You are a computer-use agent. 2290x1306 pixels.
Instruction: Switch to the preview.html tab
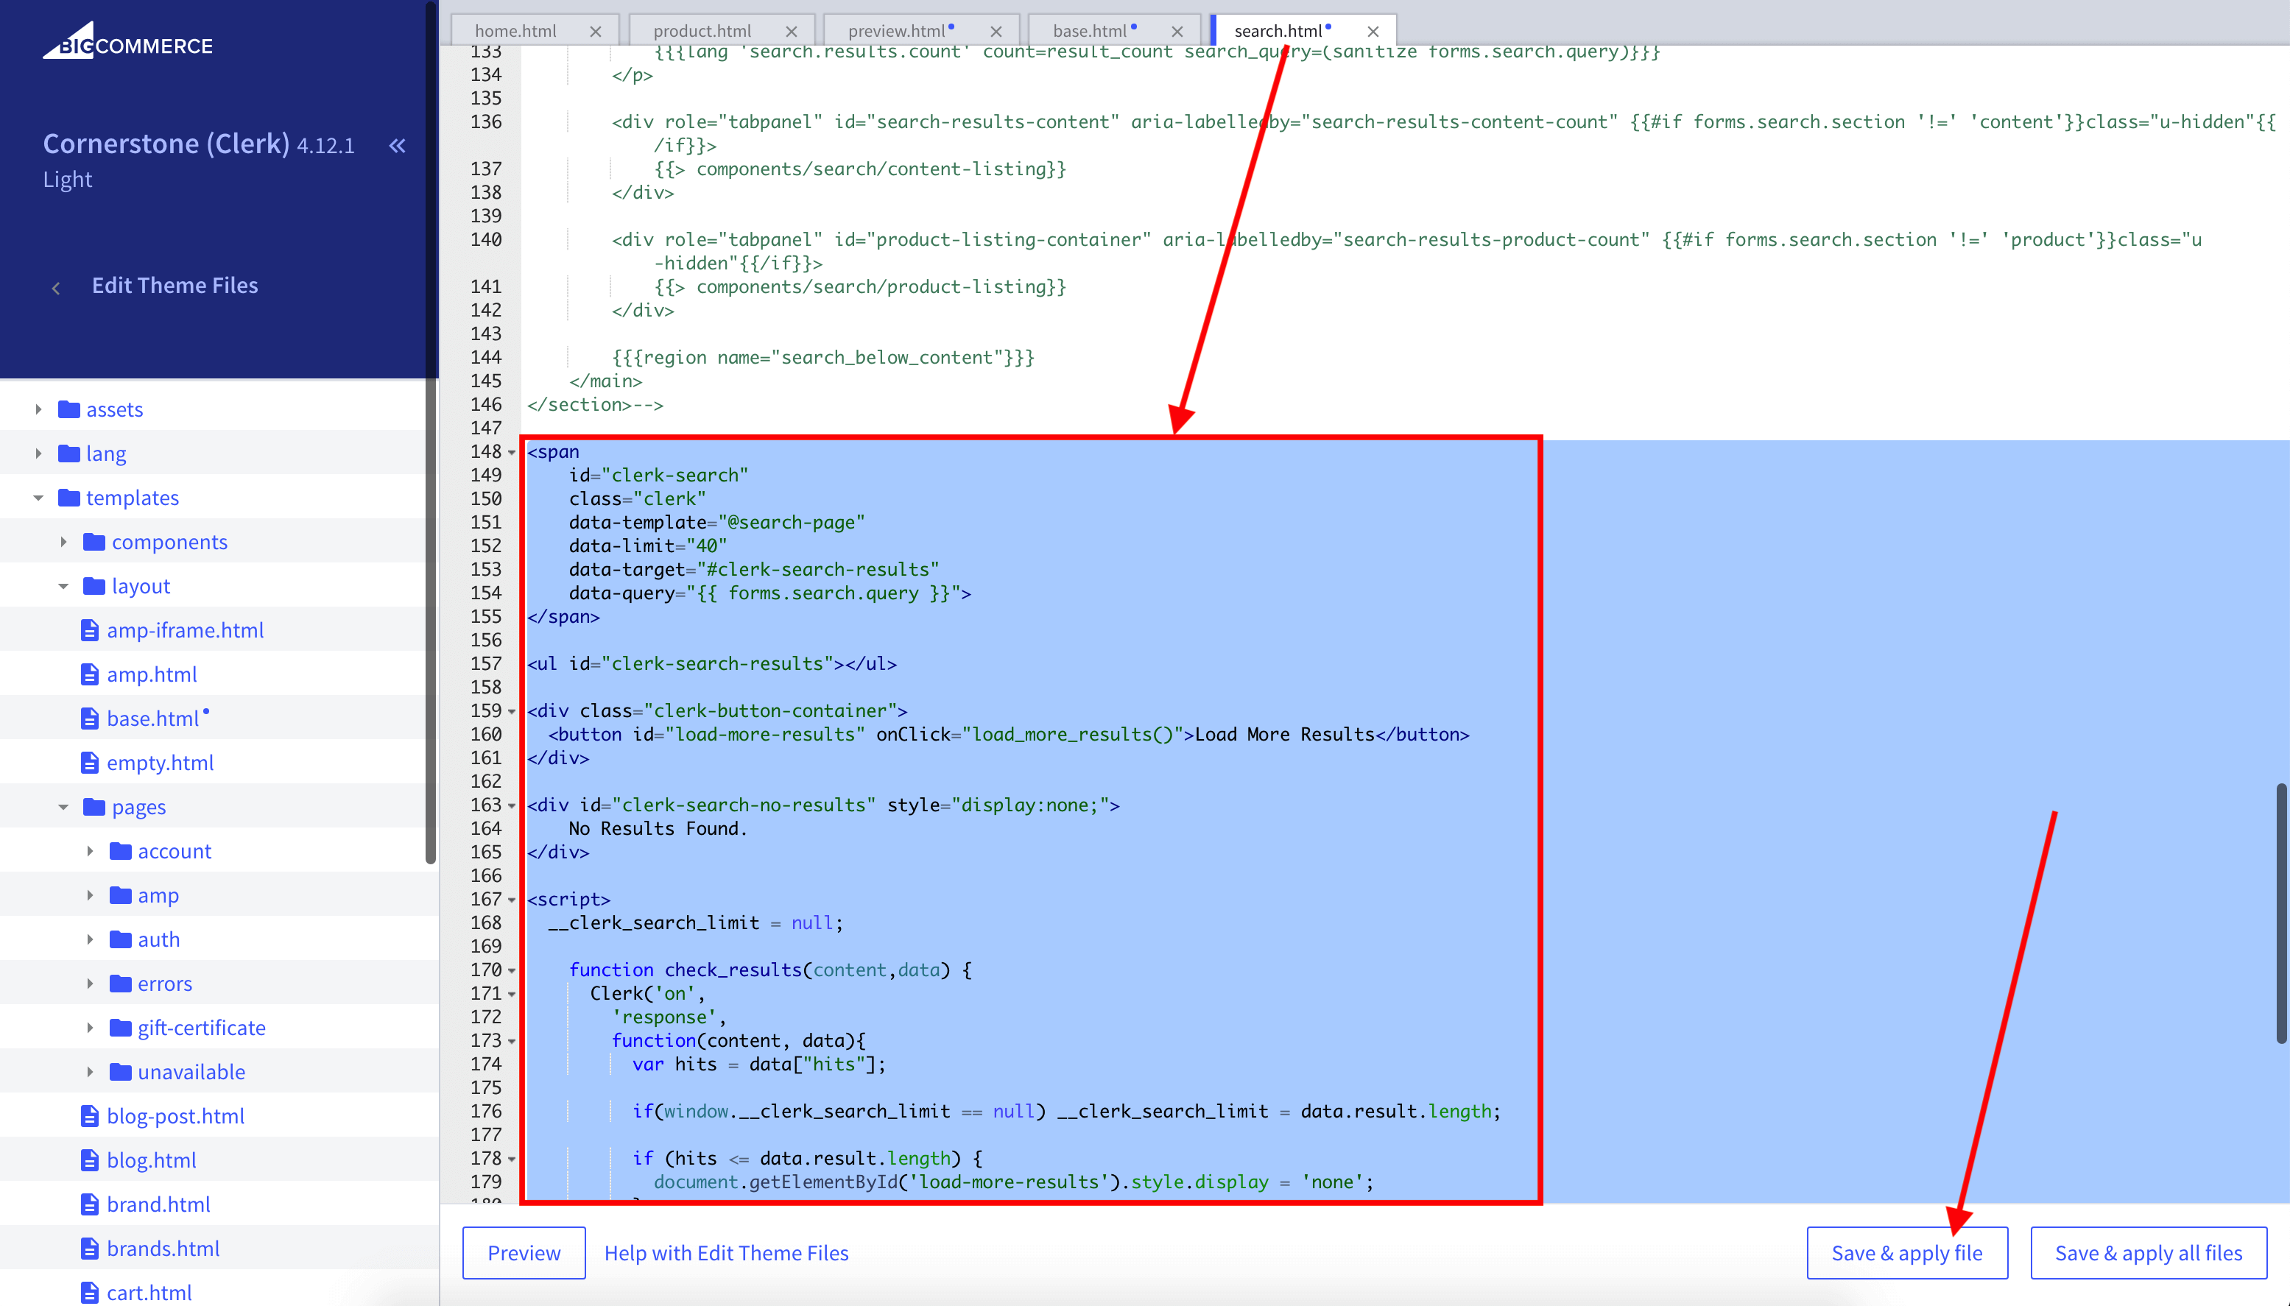(x=896, y=32)
